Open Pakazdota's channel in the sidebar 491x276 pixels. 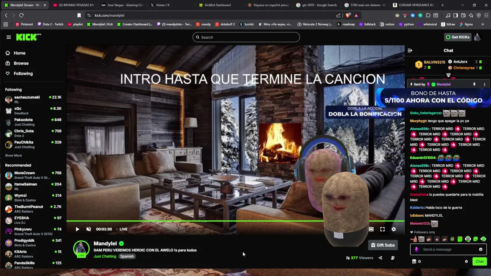click(x=33, y=122)
